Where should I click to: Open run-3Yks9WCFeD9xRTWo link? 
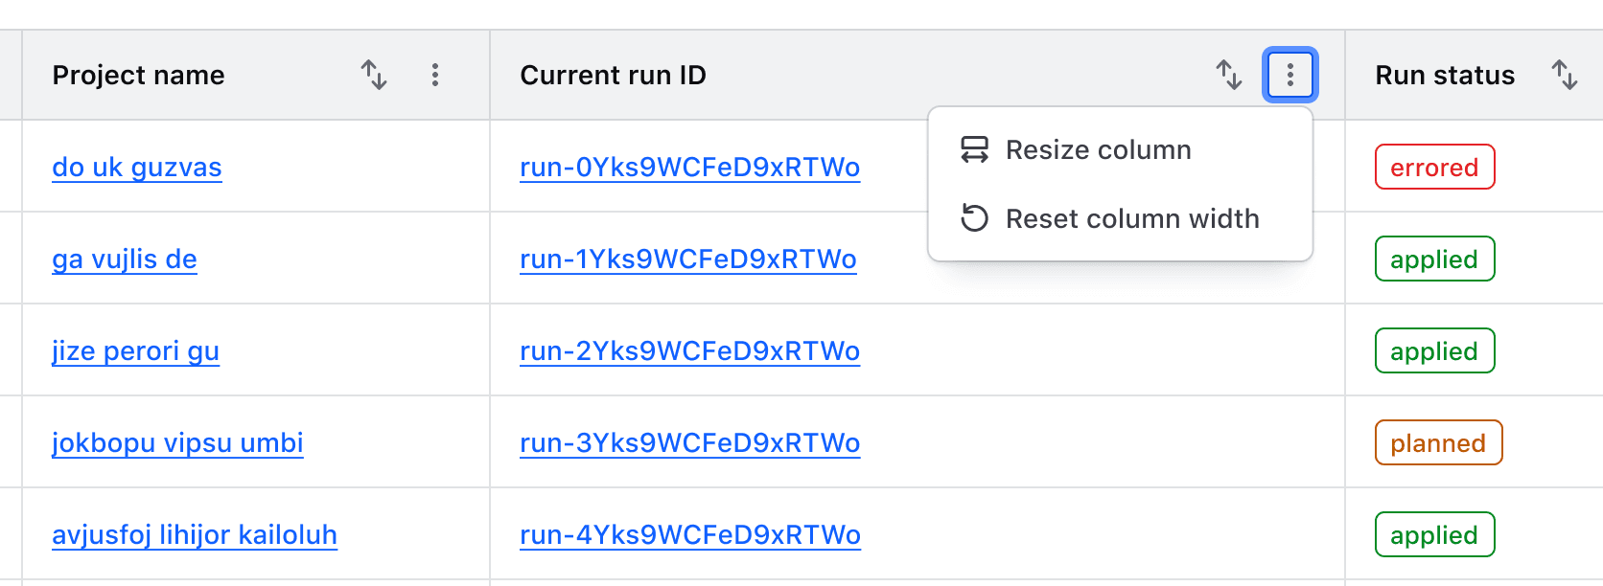(x=689, y=443)
